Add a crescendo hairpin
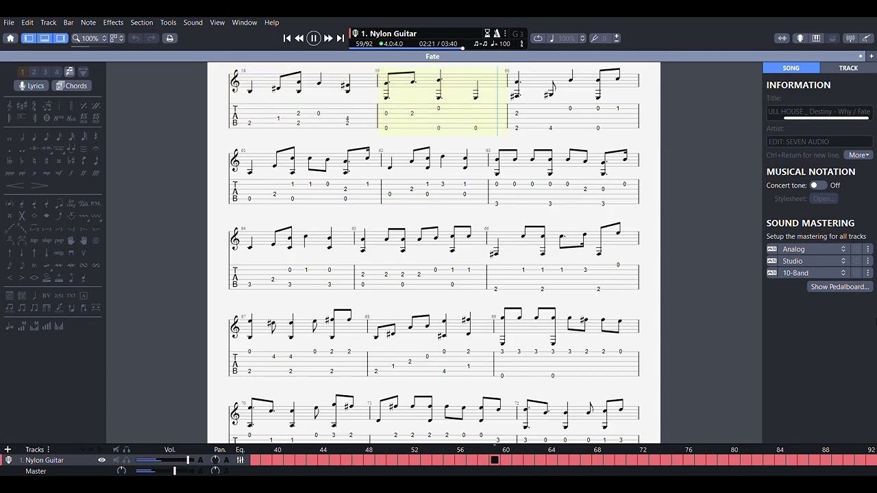 [x=15, y=186]
